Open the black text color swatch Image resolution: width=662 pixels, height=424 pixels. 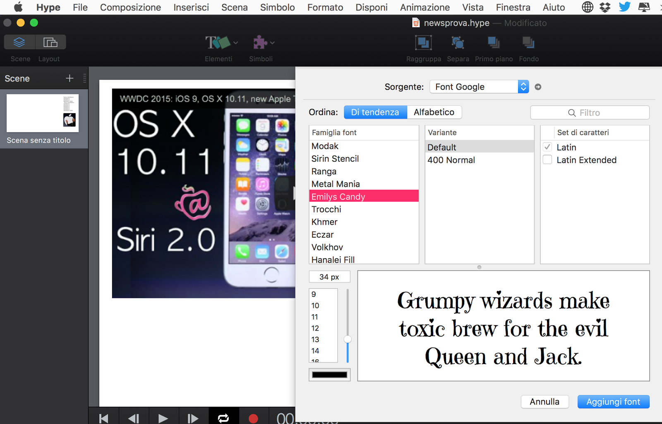329,375
